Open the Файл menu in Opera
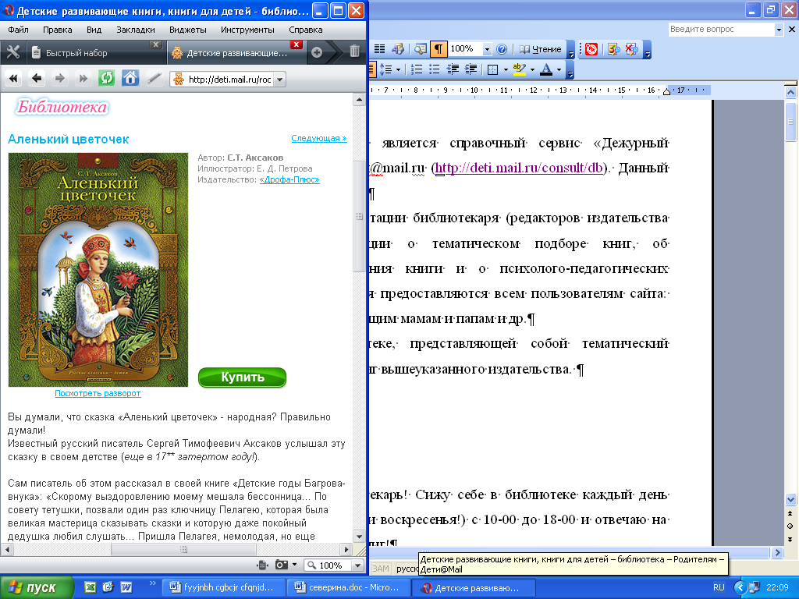Viewport: 799px width, 599px height. [x=19, y=30]
